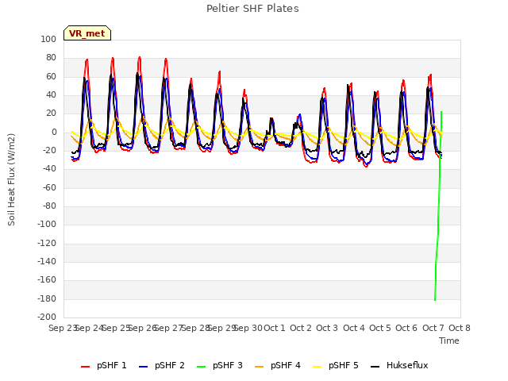Click the -100 y-axis tick label
The height and width of the screenshot is (381, 508).
coord(47,224)
